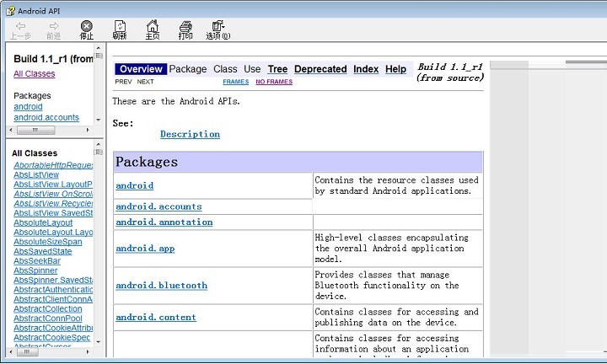The height and width of the screenshot is (364, 607).
Task: Open the Options (选项) toolbar menu
Action: pos(218,29)
